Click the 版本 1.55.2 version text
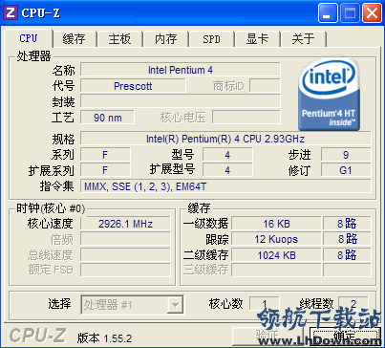Screen dimensions: 385x348 point(104,338)
